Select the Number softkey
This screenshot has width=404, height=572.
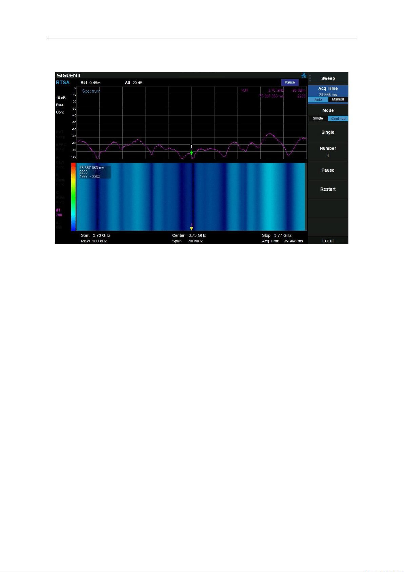click(328, 151)
